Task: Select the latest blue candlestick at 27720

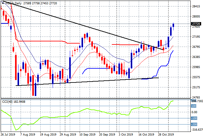Action: (173, 25)
